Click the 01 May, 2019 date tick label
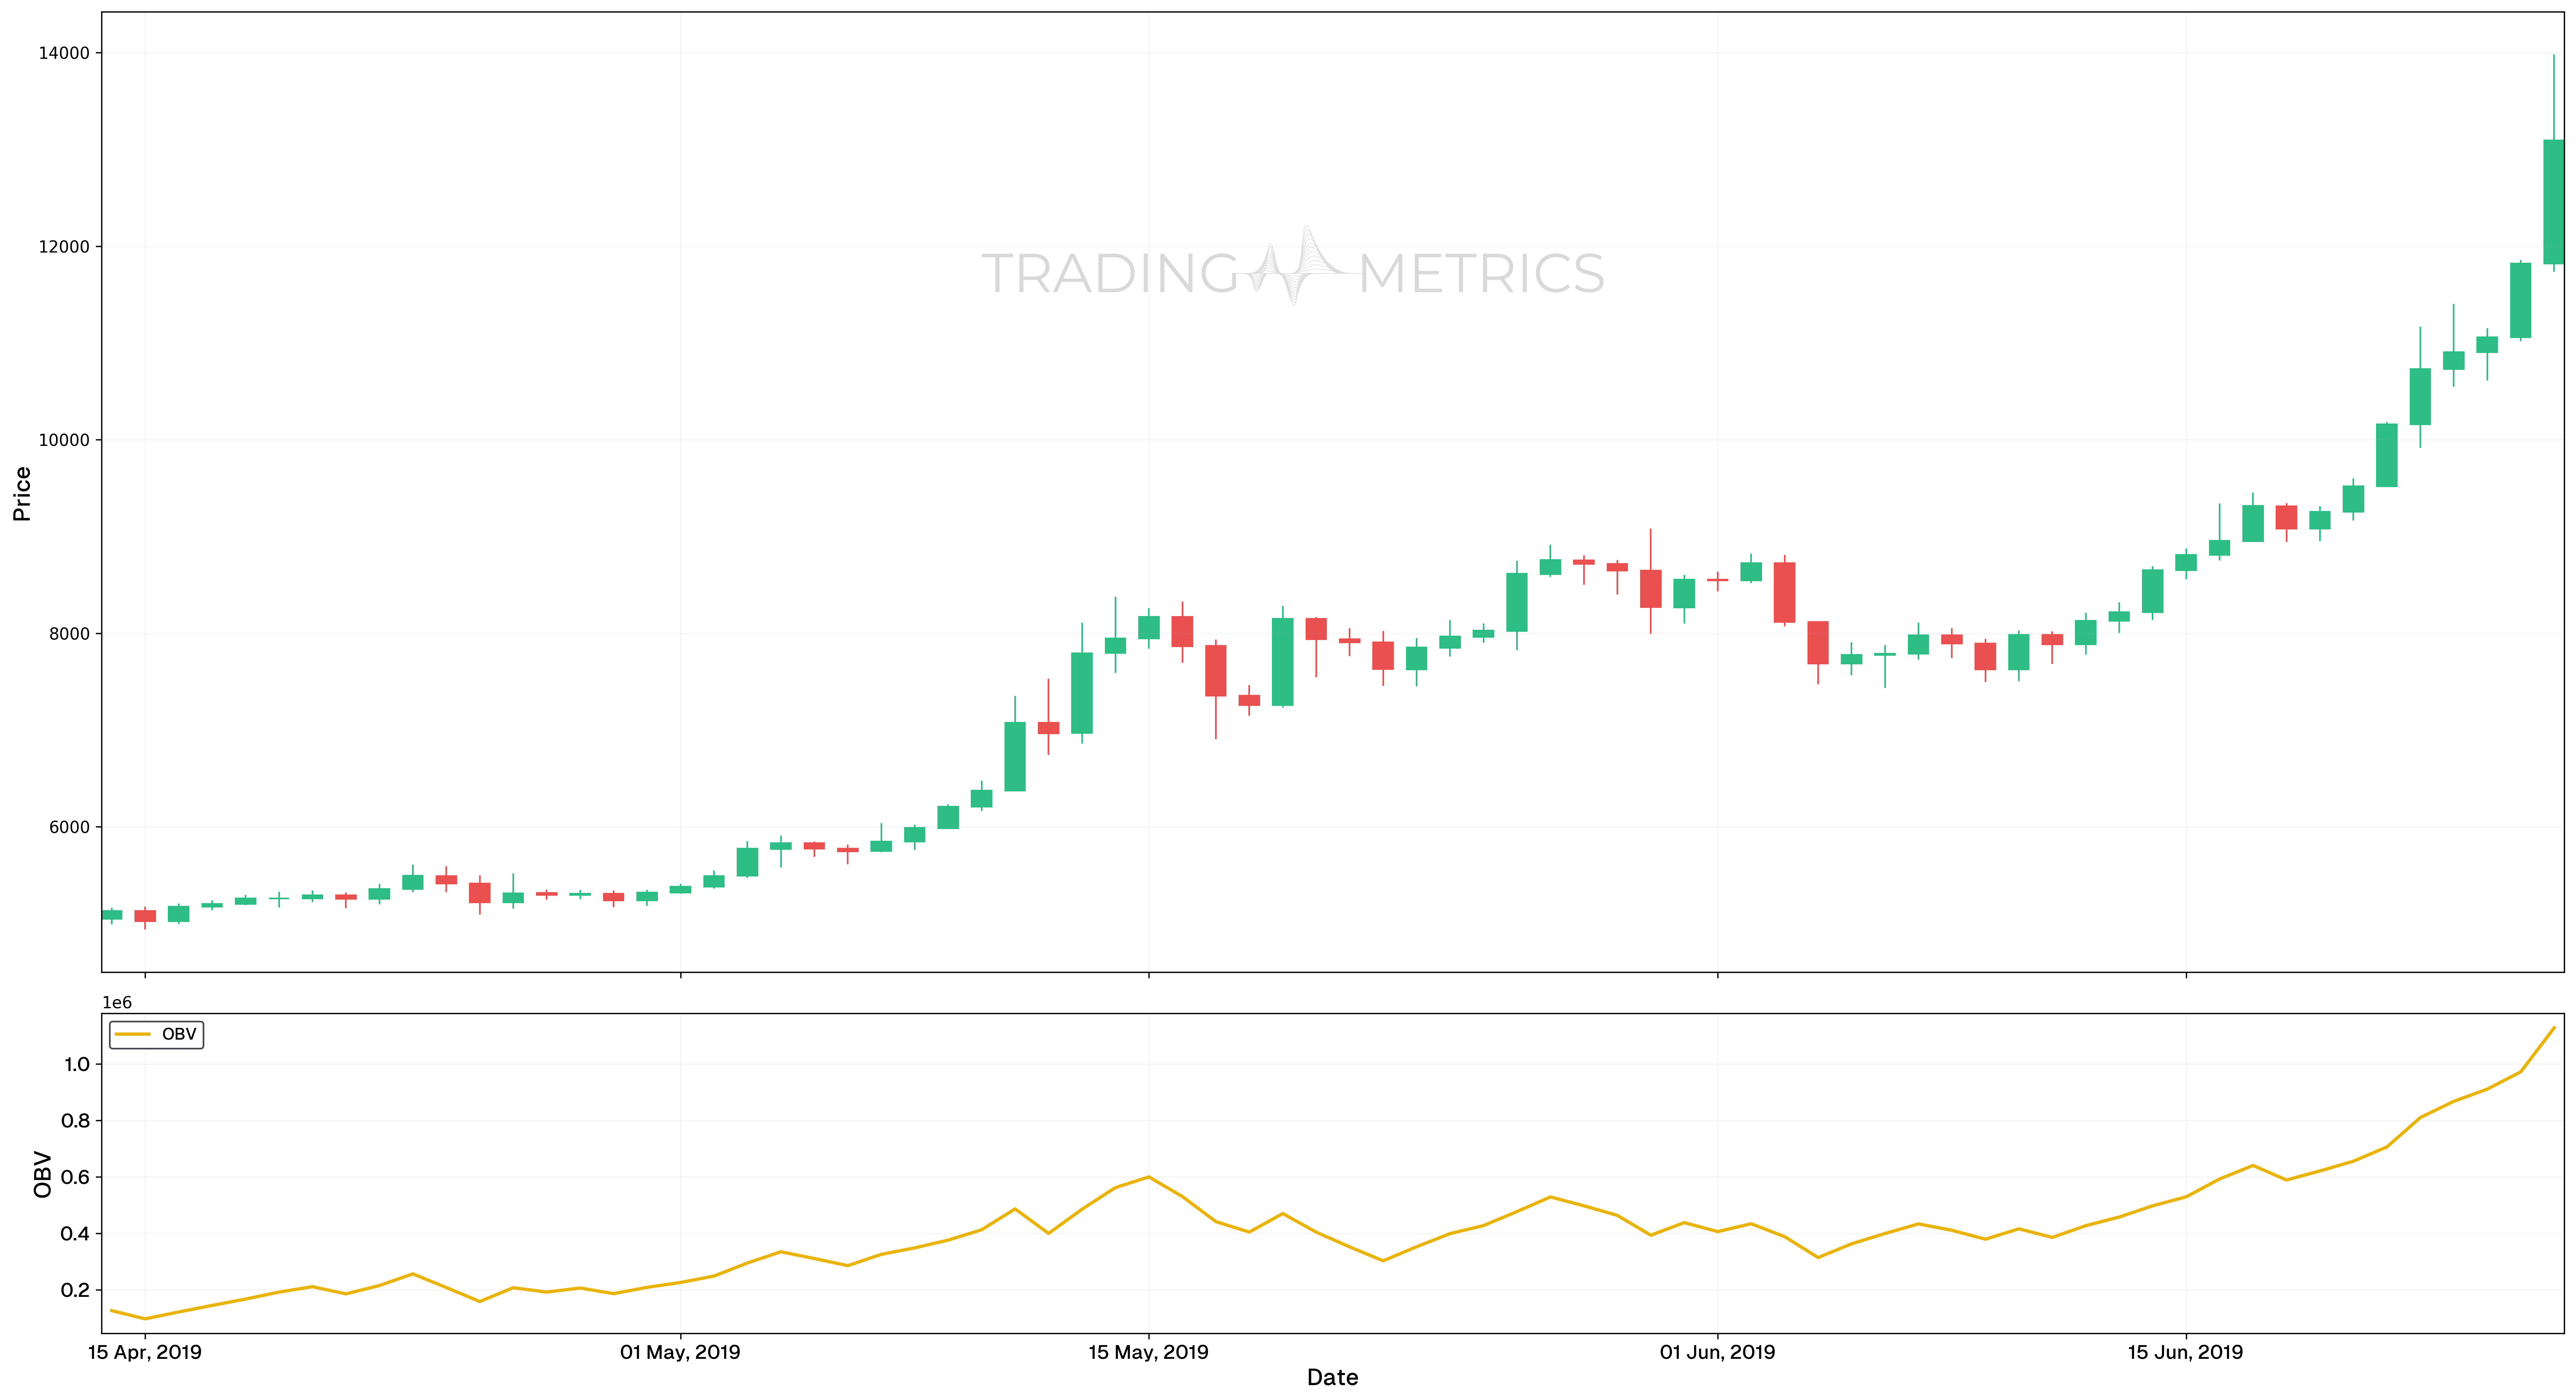The width and height of the screenshot is (2576, 1400). point(680,1353)
